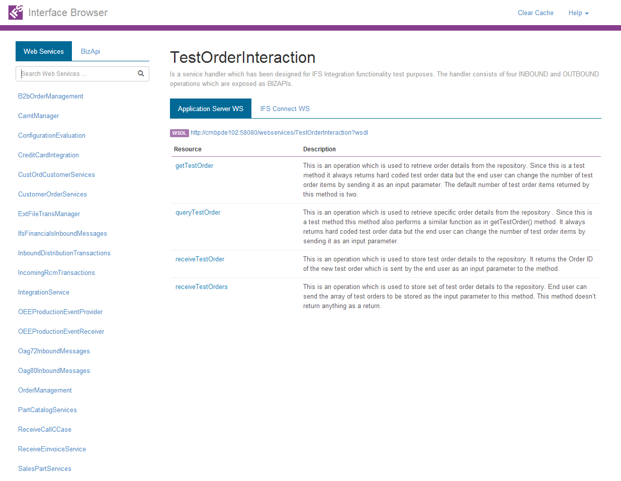Open the getTestOrder operation
Screen dimensions: 621x481
194,165
